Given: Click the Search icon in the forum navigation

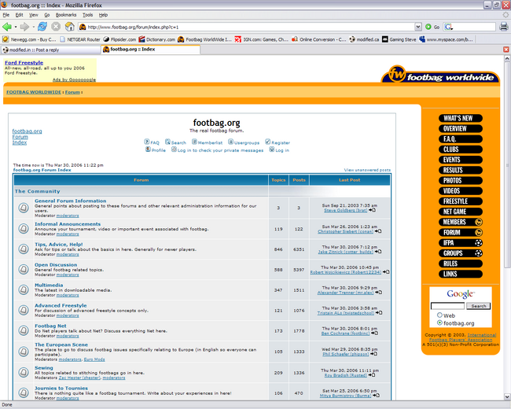Looking at the screenshot, I should coord(167,142).
